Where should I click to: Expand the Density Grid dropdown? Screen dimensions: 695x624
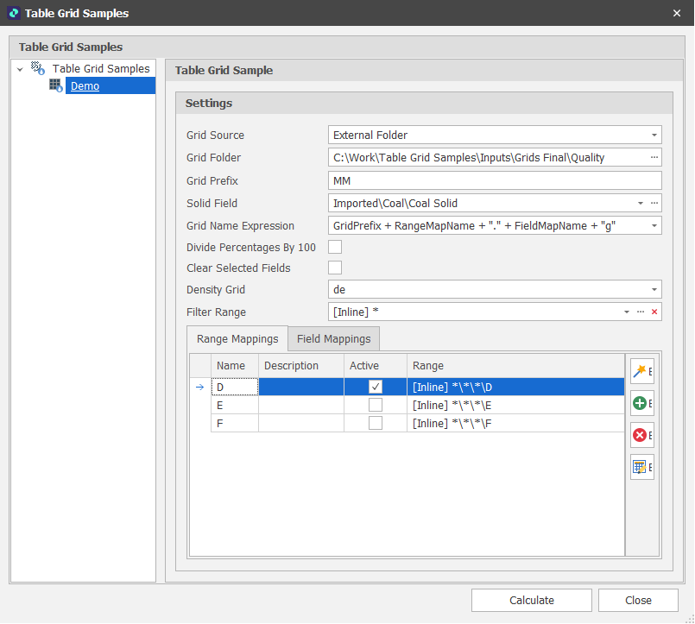click(x=654, y=290)
